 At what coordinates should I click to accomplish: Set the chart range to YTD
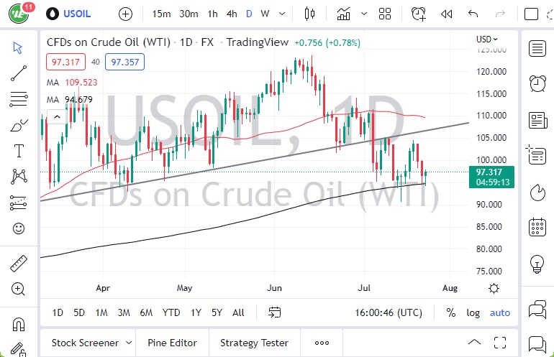[x=171, y=312]
